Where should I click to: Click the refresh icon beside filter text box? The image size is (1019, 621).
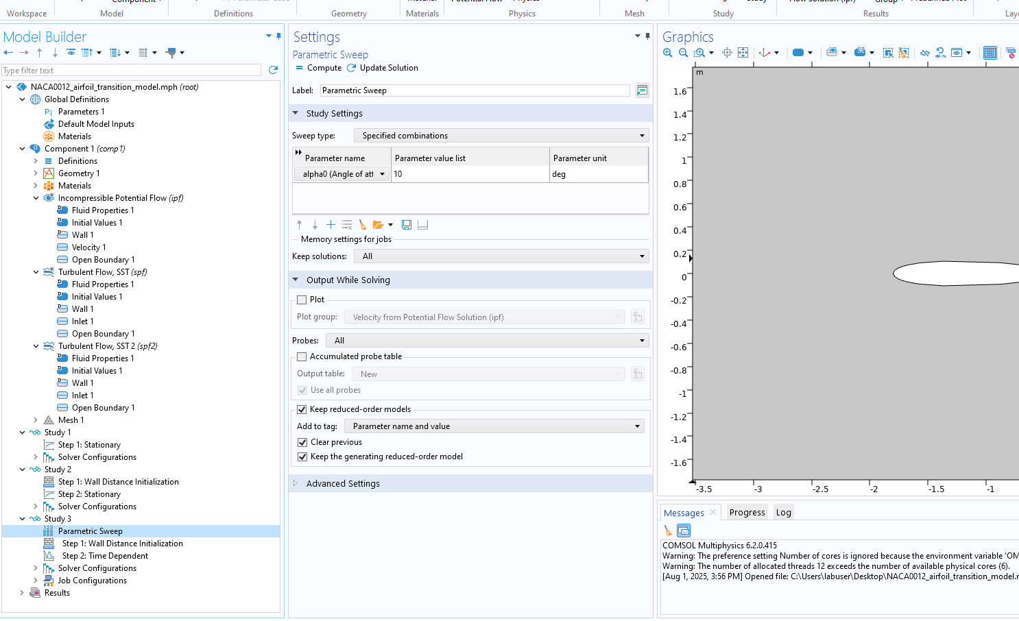click(x=273, y=70)
